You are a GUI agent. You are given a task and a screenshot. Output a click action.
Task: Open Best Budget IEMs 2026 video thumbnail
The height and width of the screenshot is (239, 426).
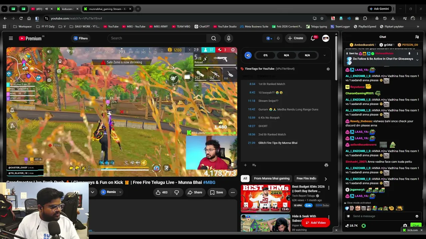click(266, 198)
